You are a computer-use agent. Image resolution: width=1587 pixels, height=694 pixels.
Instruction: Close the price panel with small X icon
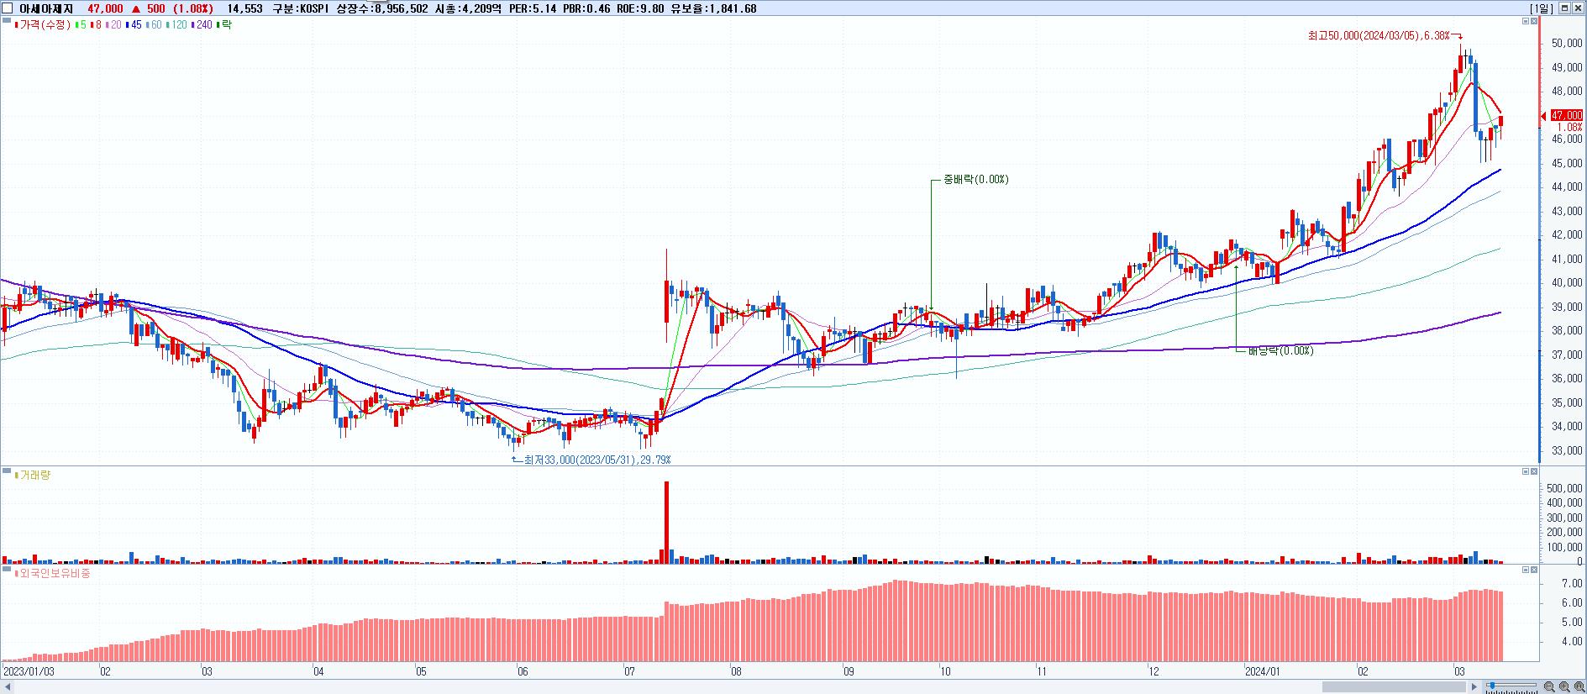coord(1534,21)
